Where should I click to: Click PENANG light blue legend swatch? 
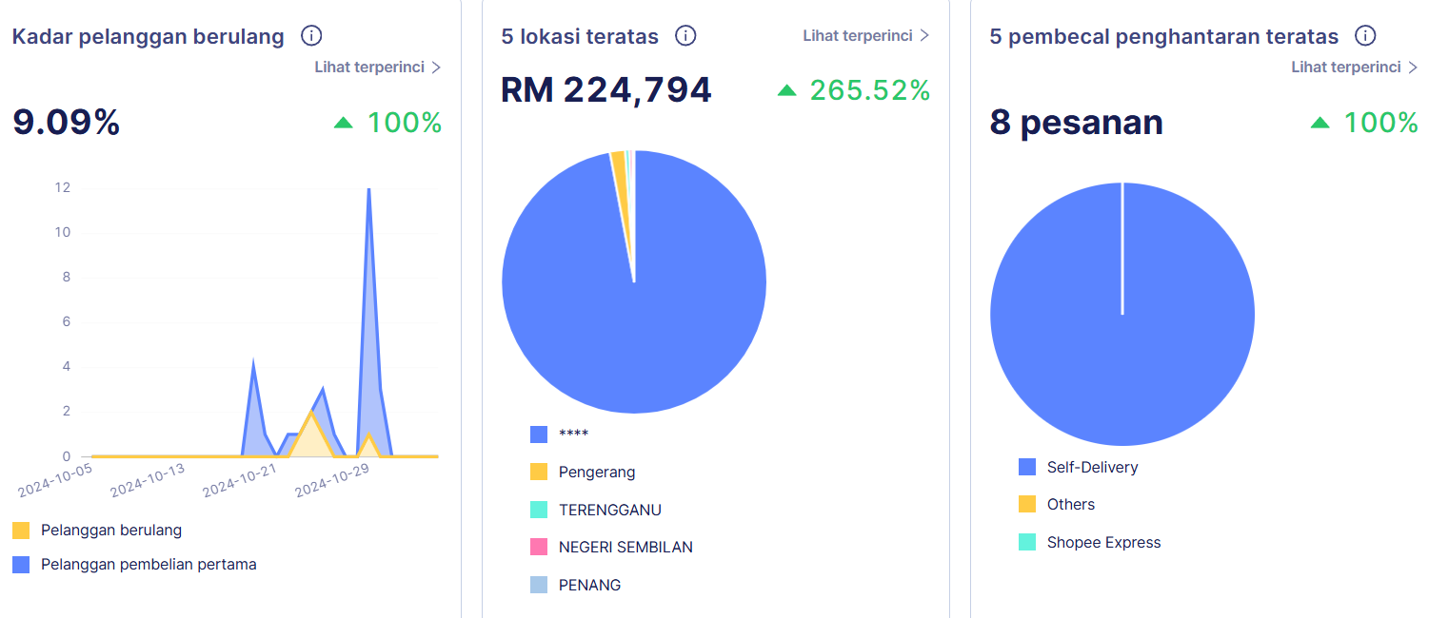pos(539,585)
